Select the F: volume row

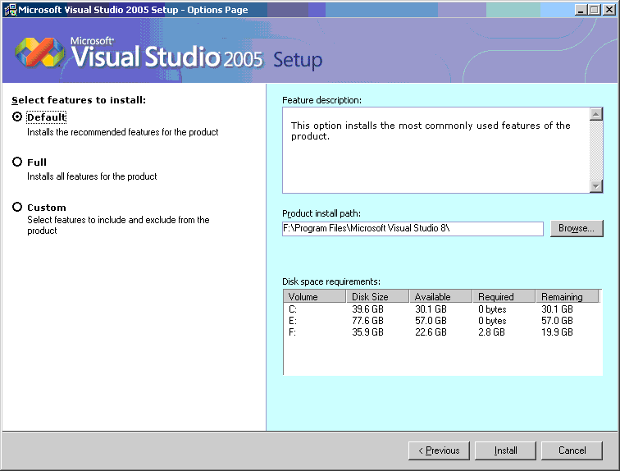[x=443, y=332]
